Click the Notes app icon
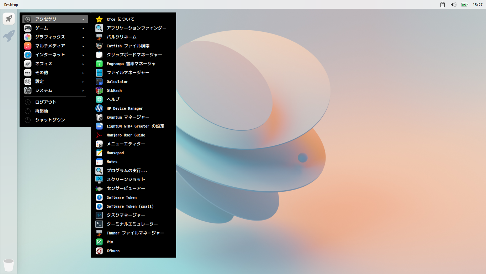The height and width of the screenshot is (274, 486). [x=99, y=162]
